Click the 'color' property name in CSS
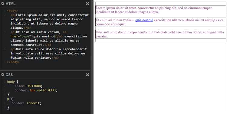This screenshot has height=114, width=227. coord(19,86)
